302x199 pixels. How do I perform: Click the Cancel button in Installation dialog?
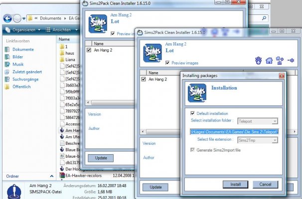click(265, 185)
